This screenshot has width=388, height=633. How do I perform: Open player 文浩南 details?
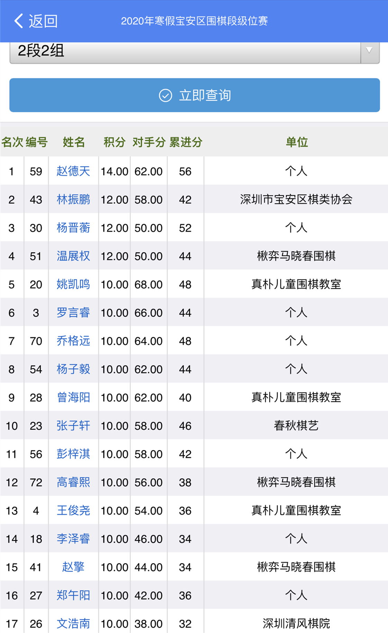pos(73,623)
